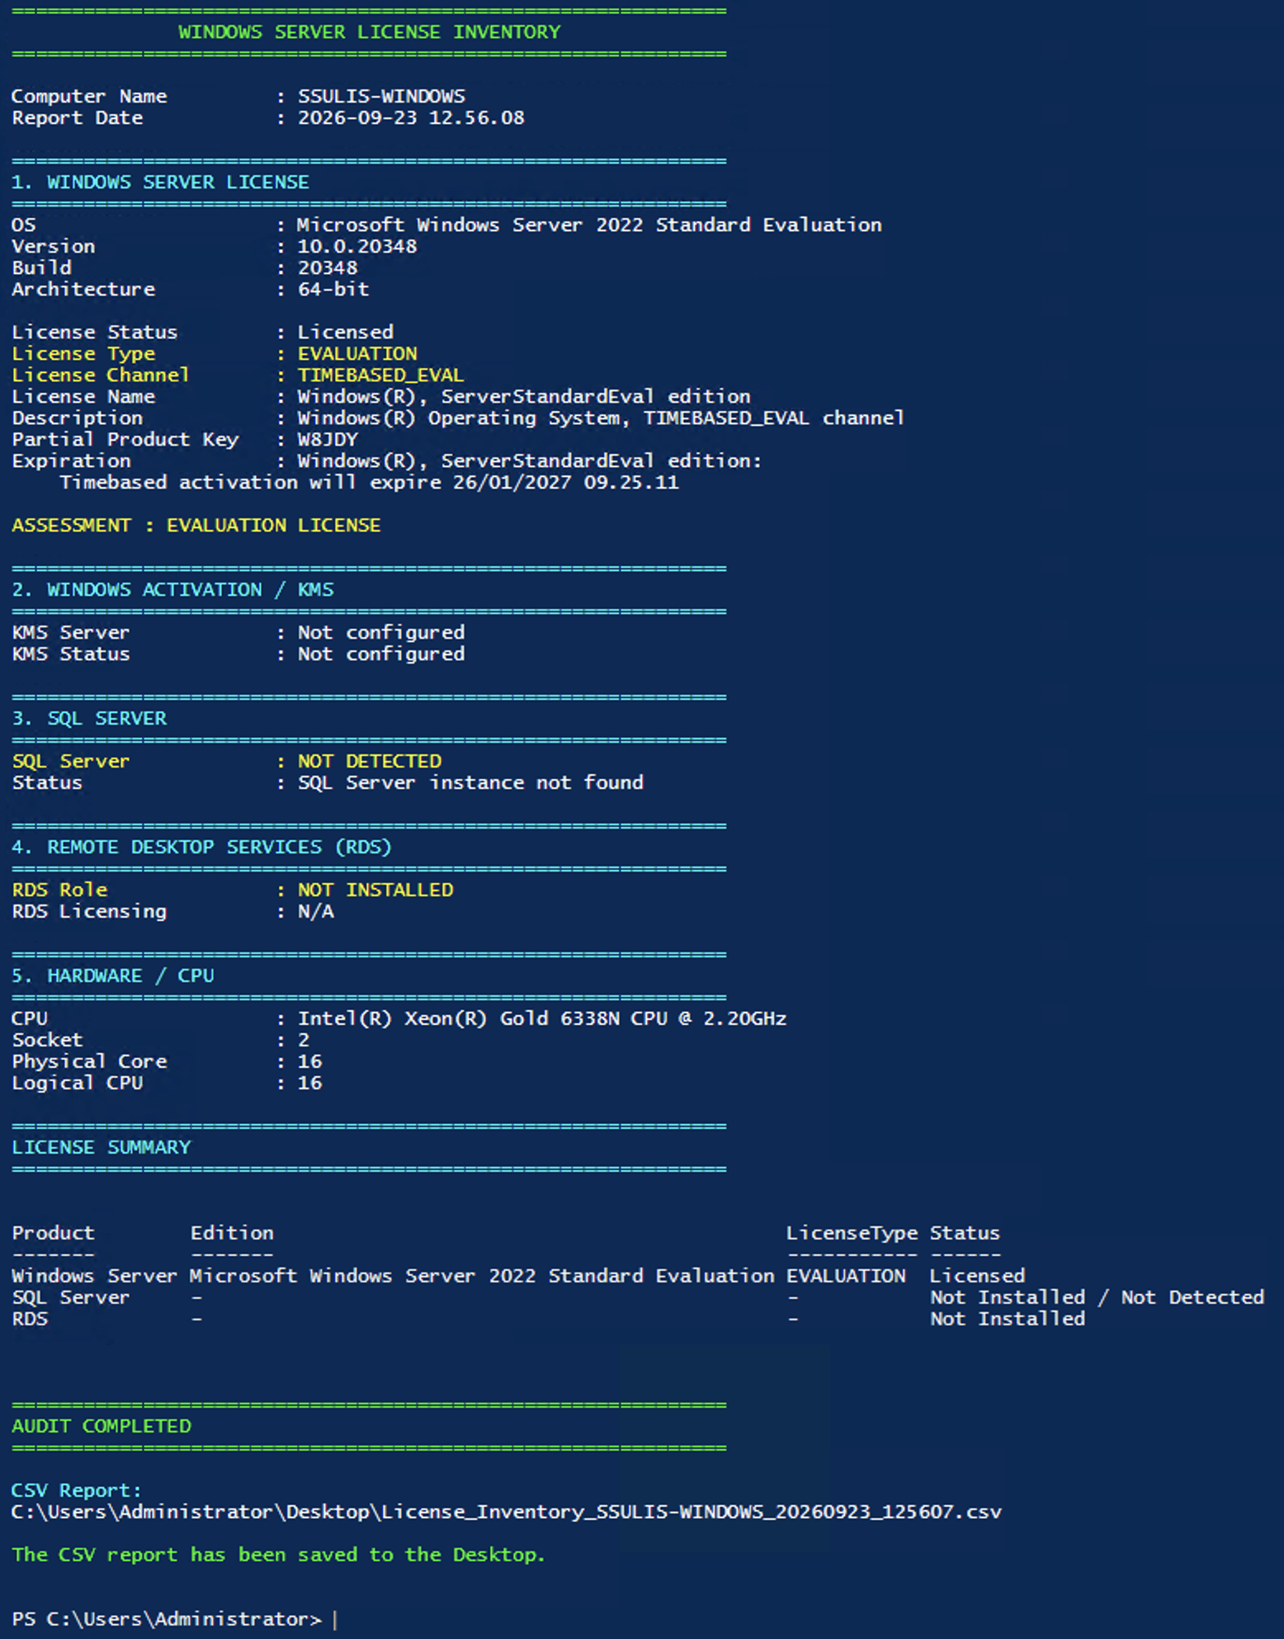This screenshot has height=1639, width=1284.
Task: Click the 'CSV Report:' label
Action: coord(77,1491)
